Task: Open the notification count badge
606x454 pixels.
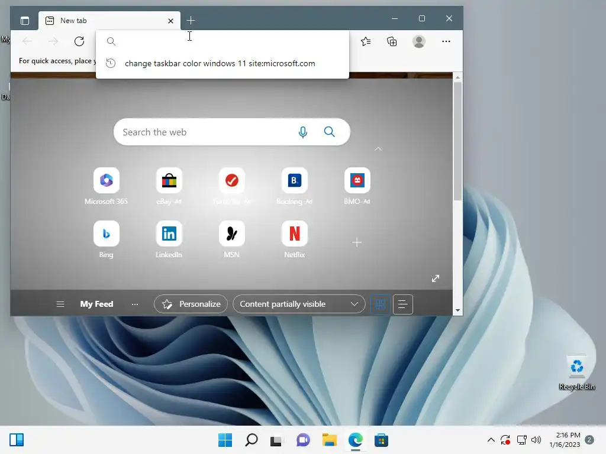Action: pyautogui.click(x=589, y=440)
